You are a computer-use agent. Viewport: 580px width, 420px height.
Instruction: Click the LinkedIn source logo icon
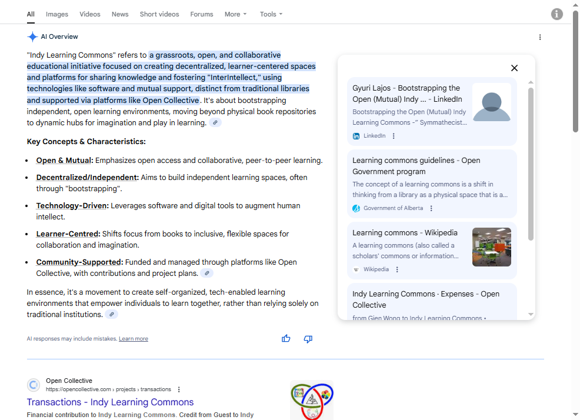coord(356,136)
